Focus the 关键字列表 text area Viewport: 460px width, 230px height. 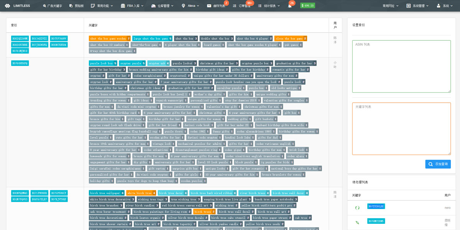coord(401,128)
